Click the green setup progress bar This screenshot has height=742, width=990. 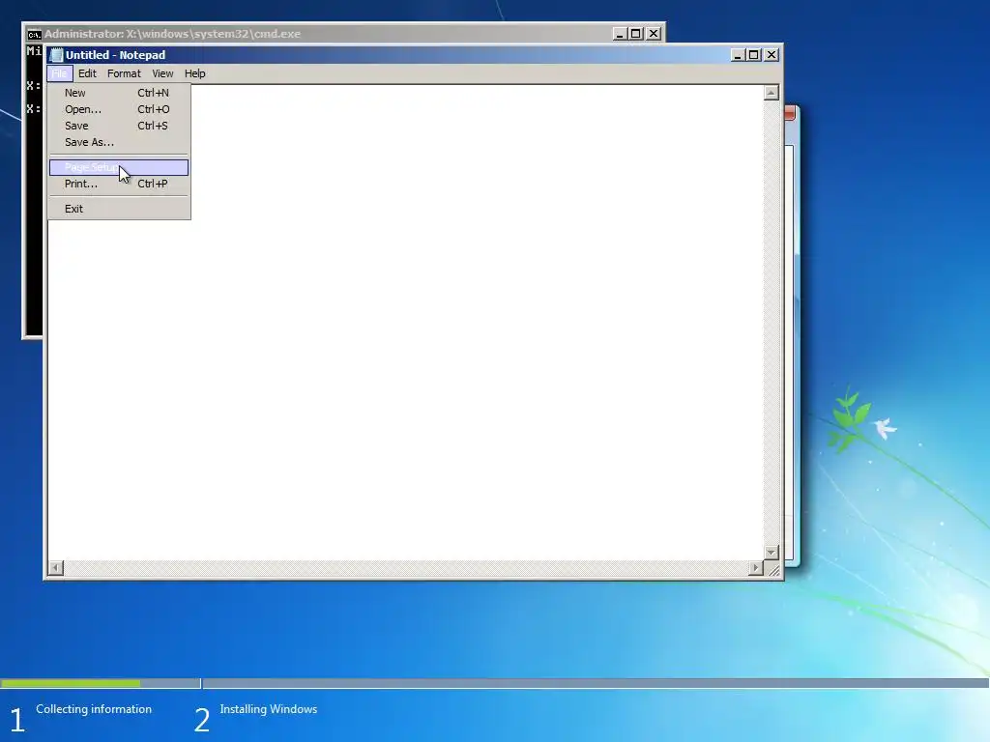(71, 683)
